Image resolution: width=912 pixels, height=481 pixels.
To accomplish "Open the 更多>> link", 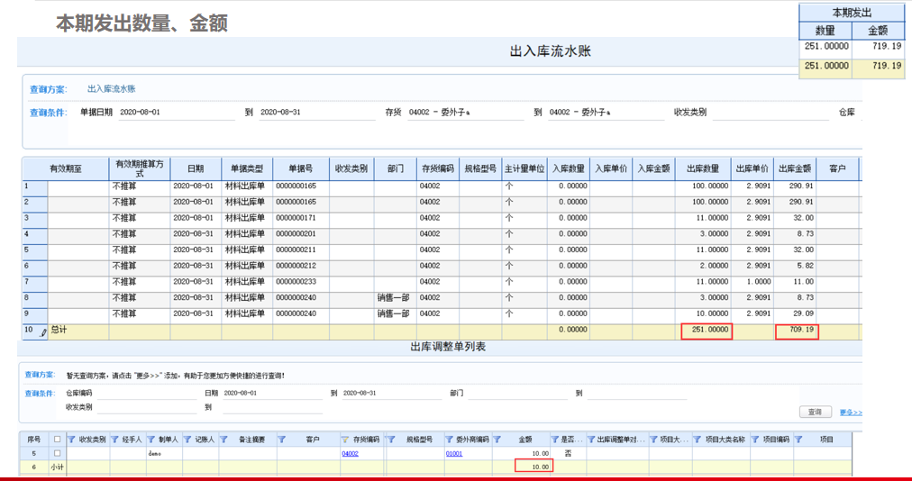I will (851, 413).
